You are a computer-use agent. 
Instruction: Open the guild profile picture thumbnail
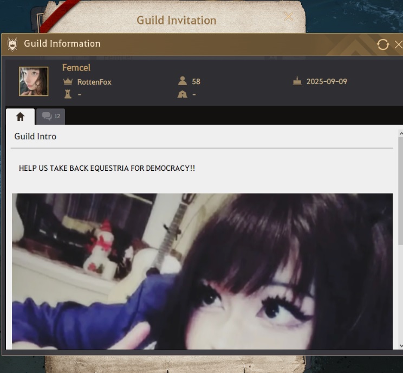34,81
